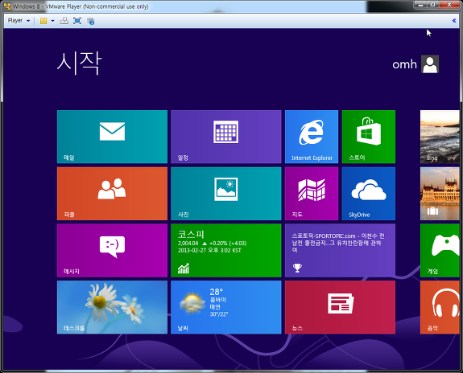Screen dimensions: 463x373
Task: Click the 시작 Start heading
Action: 79,63
